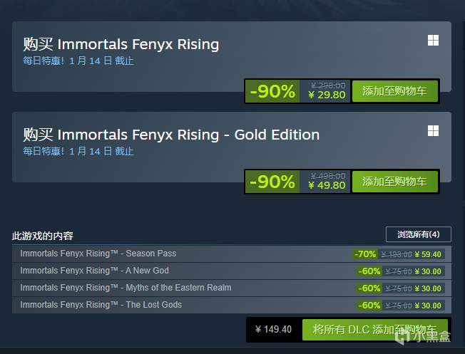Open the A New God DLC entry
This screenshot has width=465, height=354.
pos(95,271)
